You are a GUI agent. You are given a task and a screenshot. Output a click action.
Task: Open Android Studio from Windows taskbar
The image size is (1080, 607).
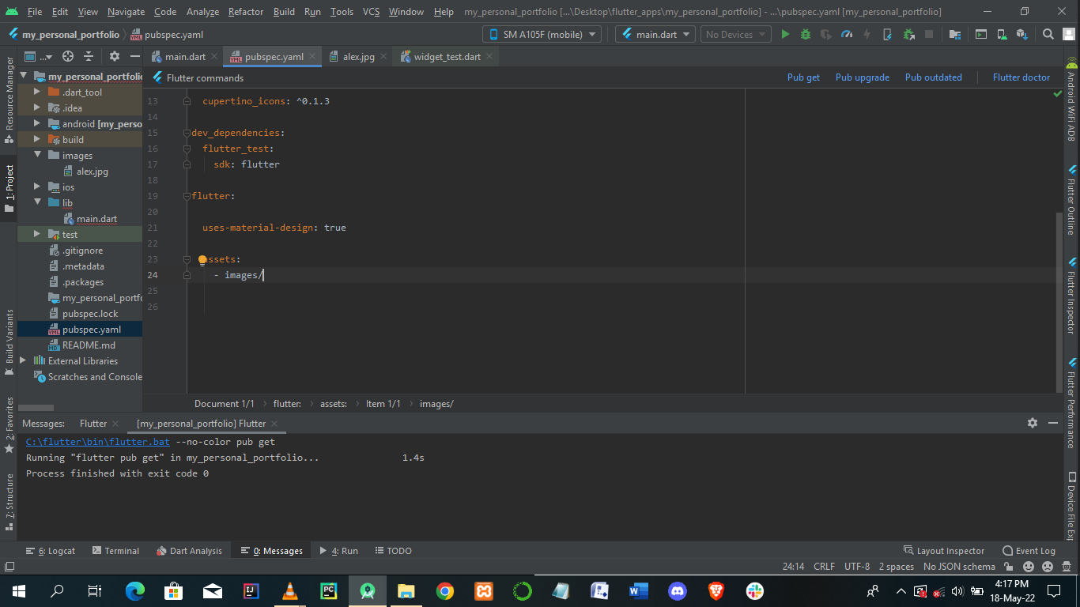pos(368,590)
